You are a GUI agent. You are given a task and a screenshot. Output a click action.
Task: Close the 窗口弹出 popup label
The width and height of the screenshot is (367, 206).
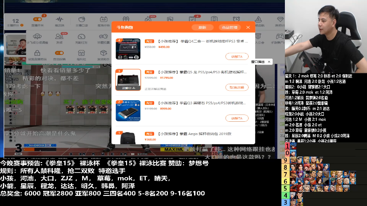pos(269,62)
